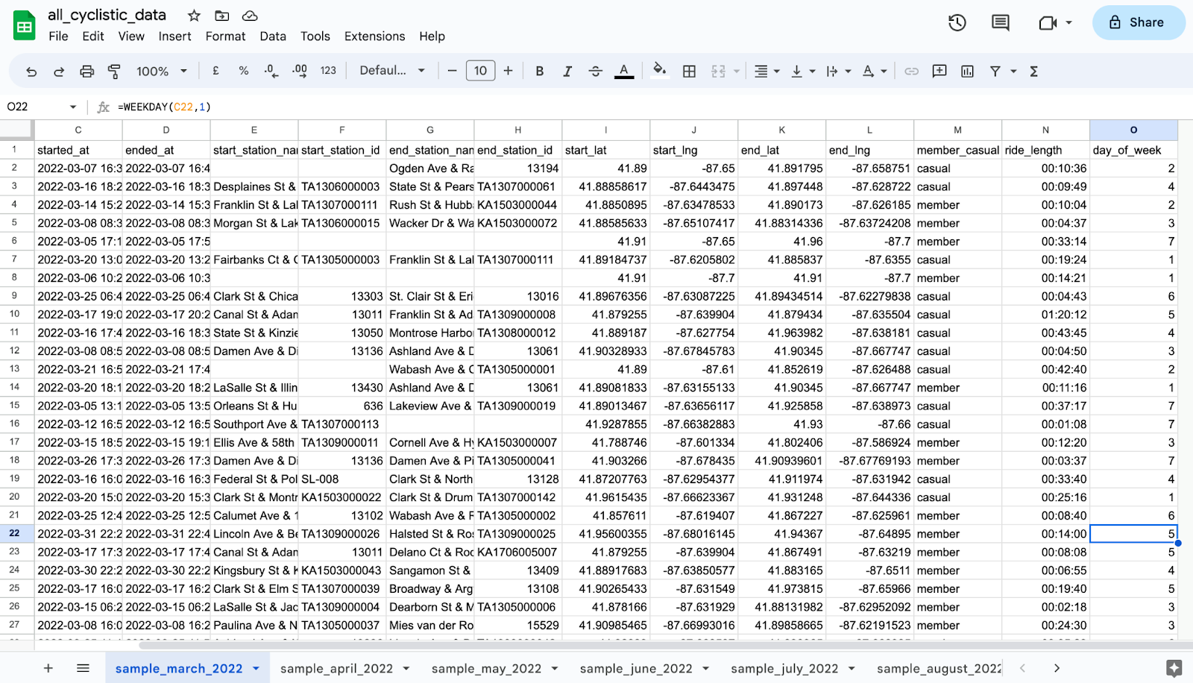Toggle bold formatting
The image size is (1193, 683).
(x=539, y=70)
